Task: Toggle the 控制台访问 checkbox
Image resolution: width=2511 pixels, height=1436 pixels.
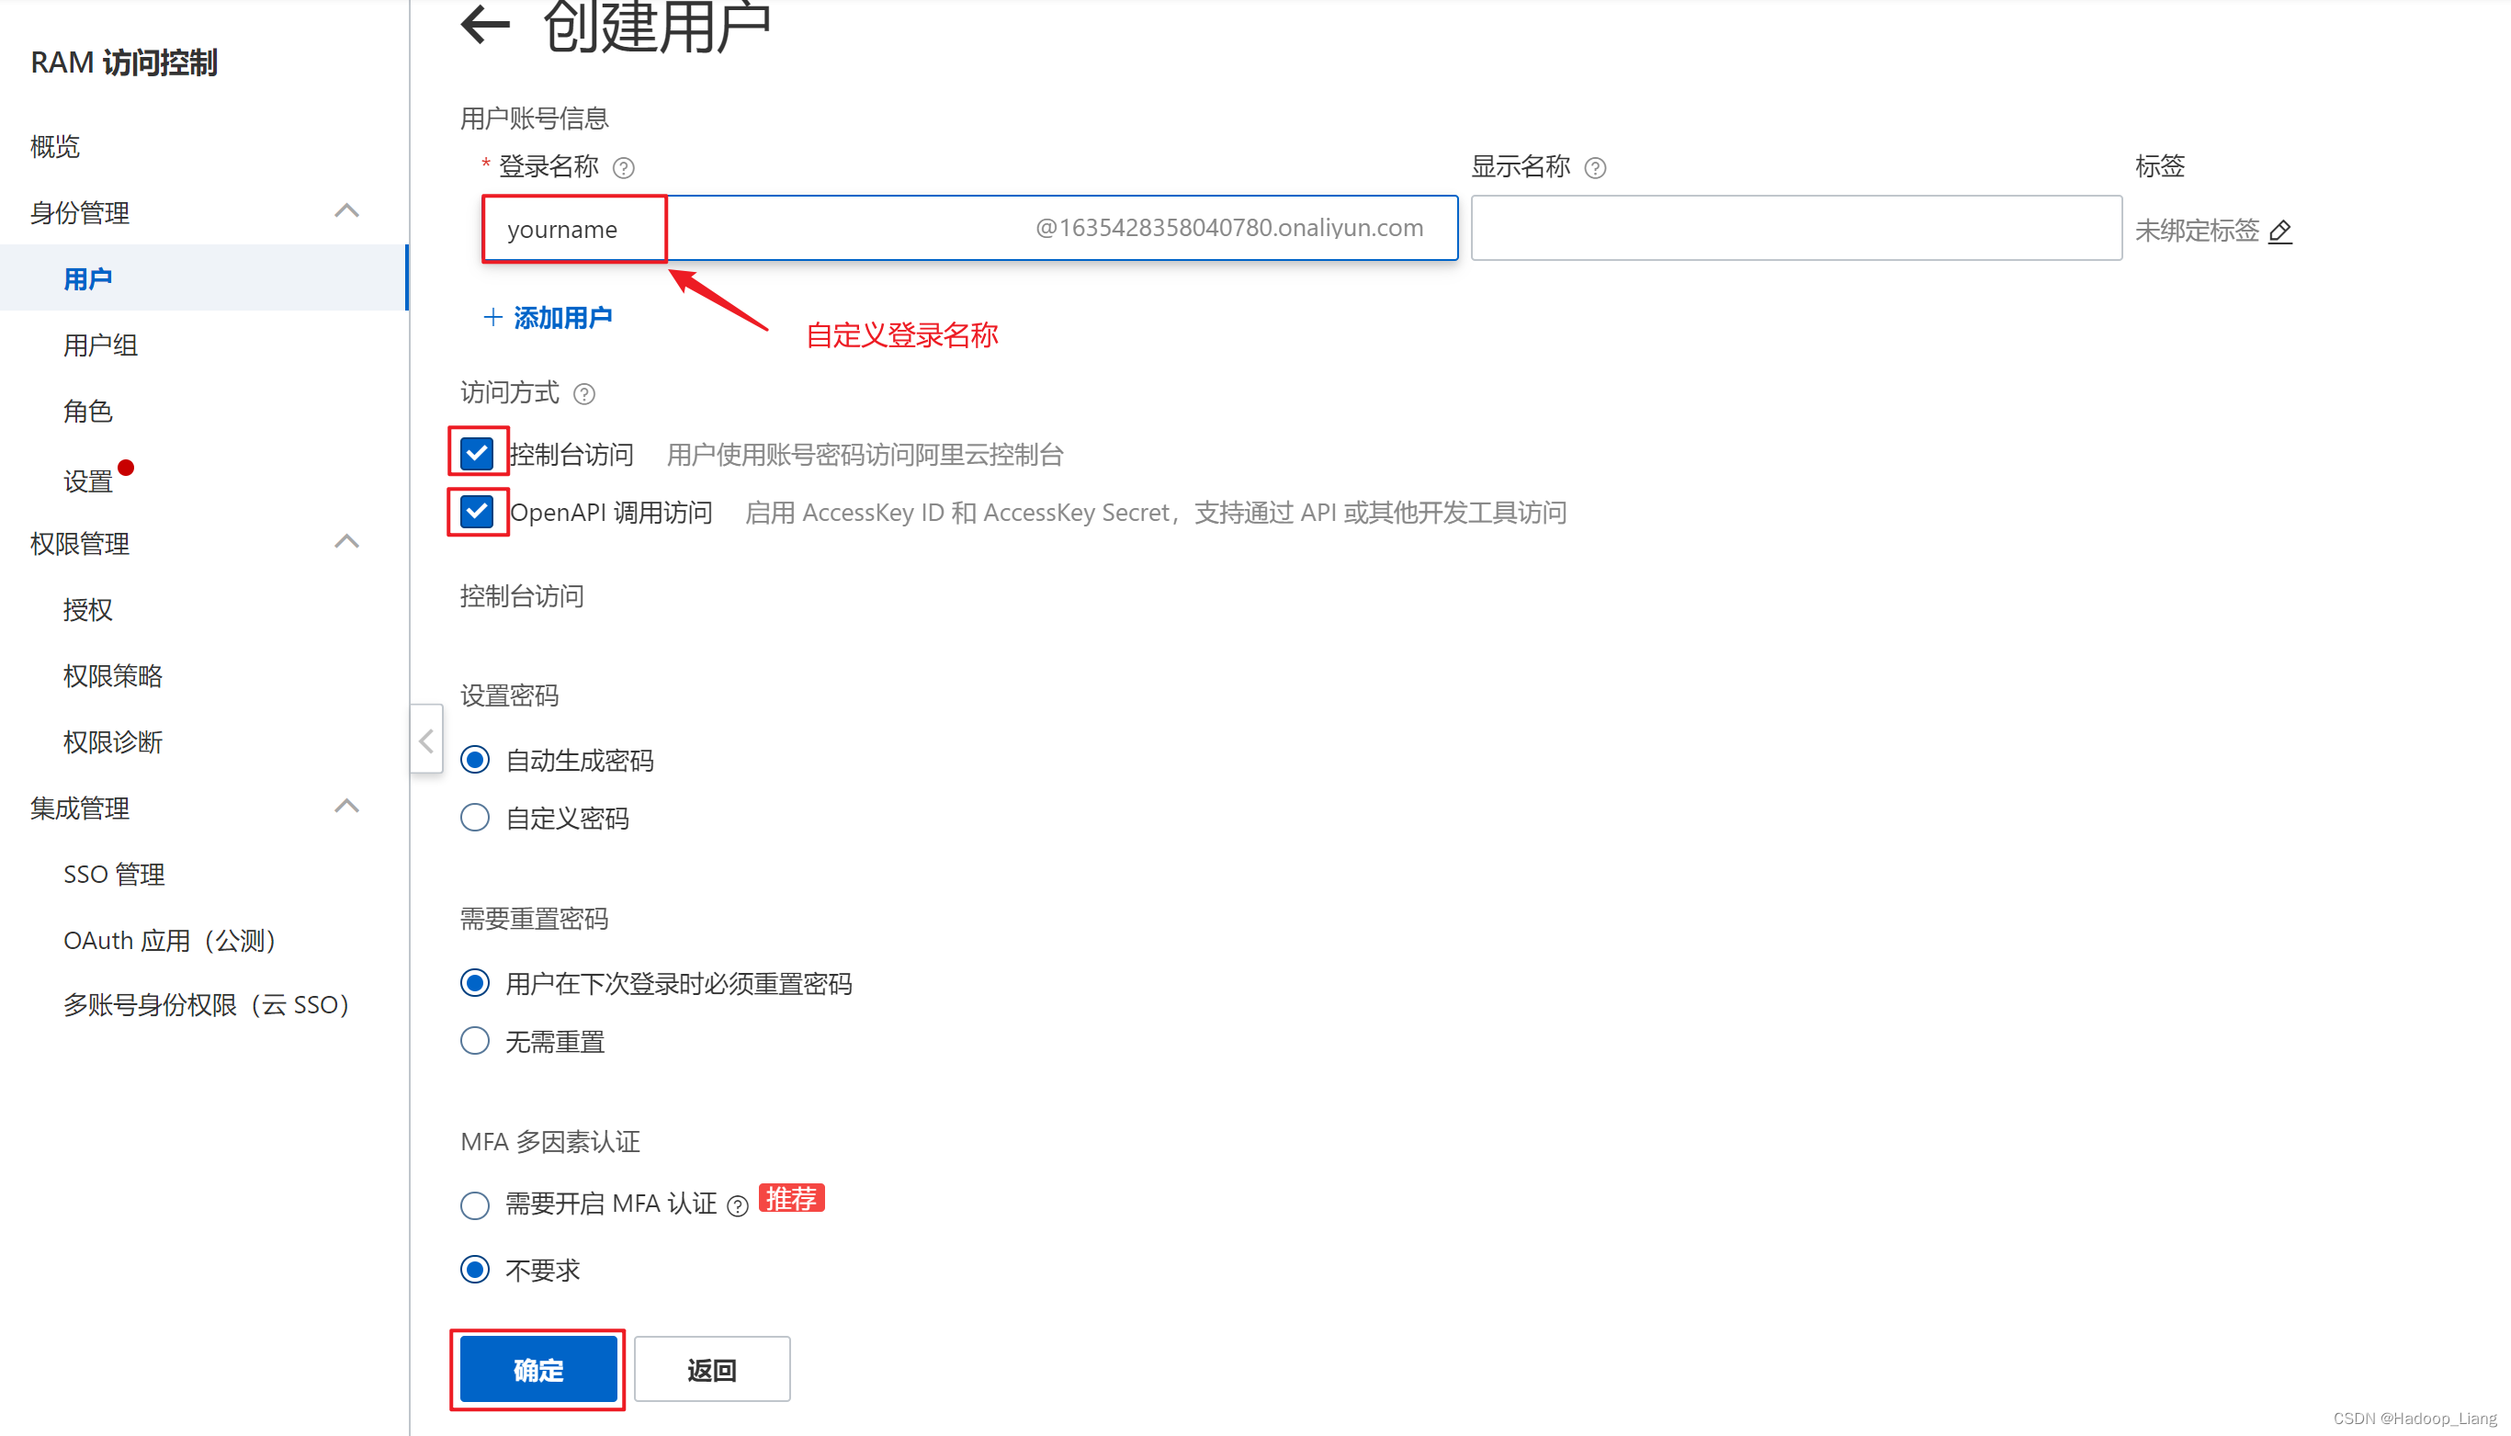Action: click(x=478, y=454)
